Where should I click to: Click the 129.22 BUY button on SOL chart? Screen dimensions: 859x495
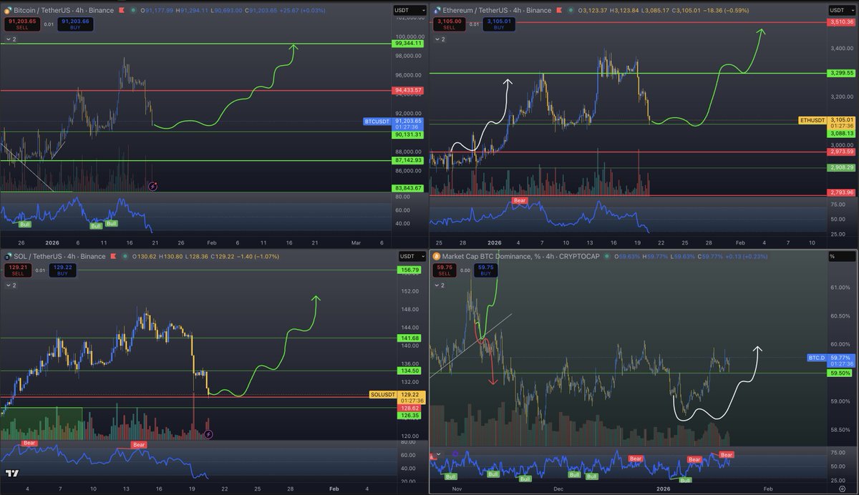click(62, 270)
